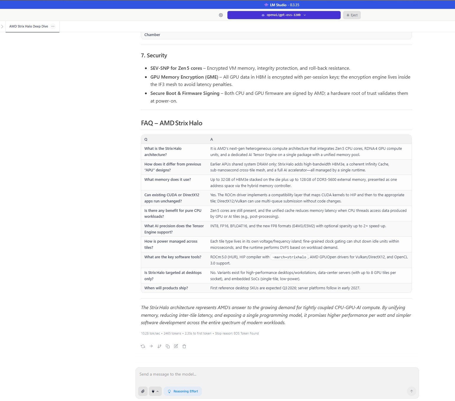Open the chat tab's three-dot menu
455x401 pixels.
(53, 26)
